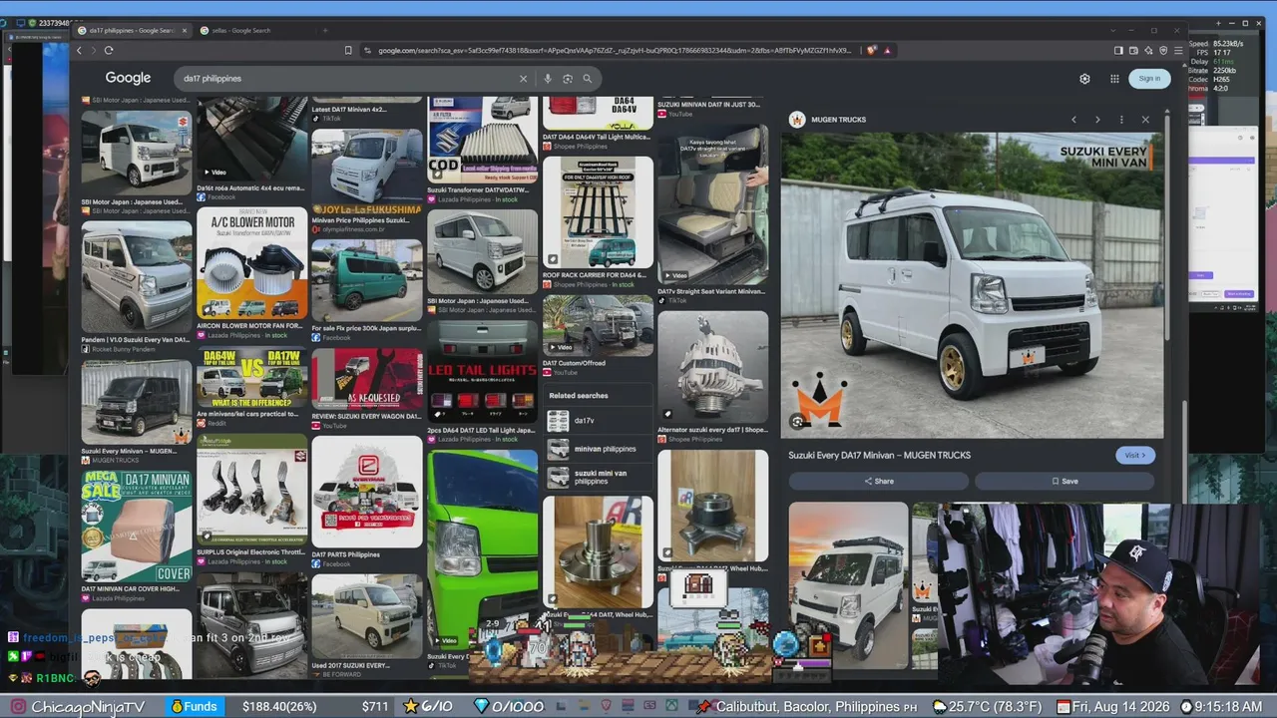Open the Roof Rack Carrier Shopee result

[598, 212]
